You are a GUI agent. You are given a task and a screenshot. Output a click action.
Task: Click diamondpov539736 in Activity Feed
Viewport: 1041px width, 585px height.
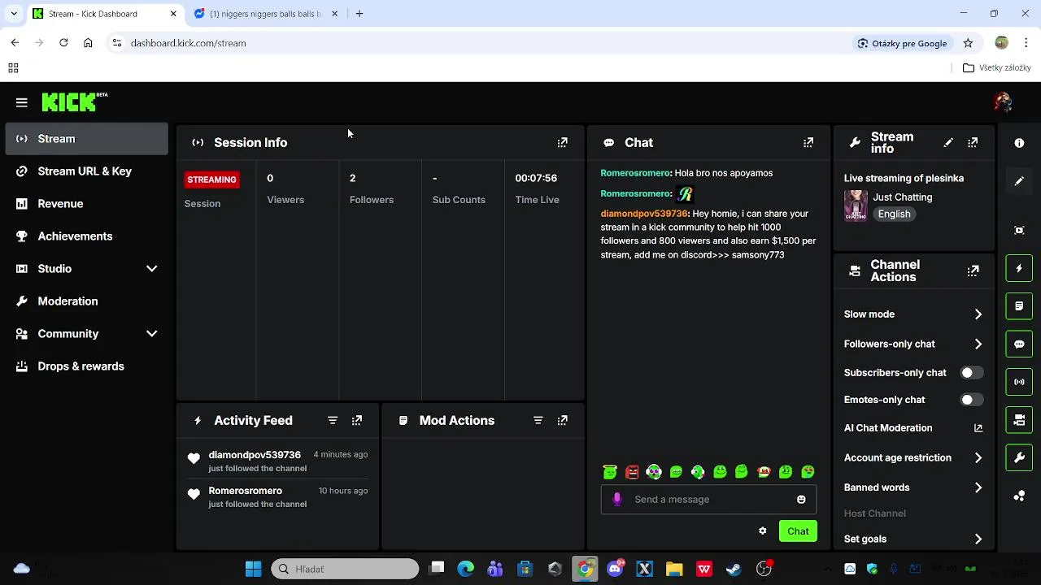tap(255, 455)
